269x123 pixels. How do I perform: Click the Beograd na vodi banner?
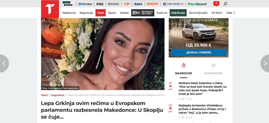143,13
